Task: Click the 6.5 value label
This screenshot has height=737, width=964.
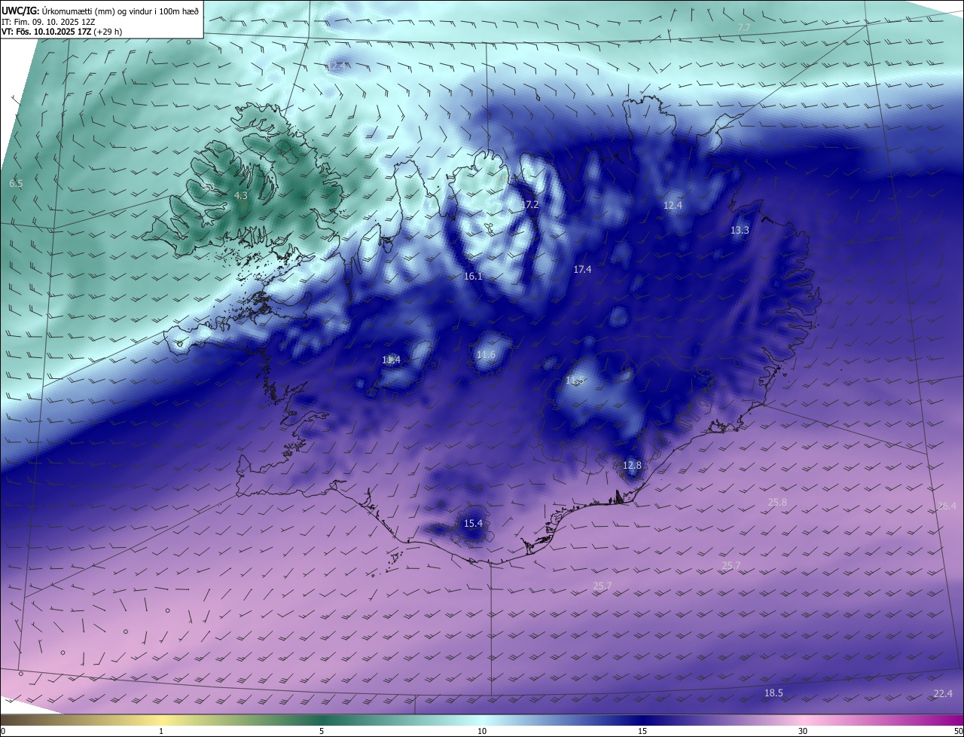Action: pos(16,184)
